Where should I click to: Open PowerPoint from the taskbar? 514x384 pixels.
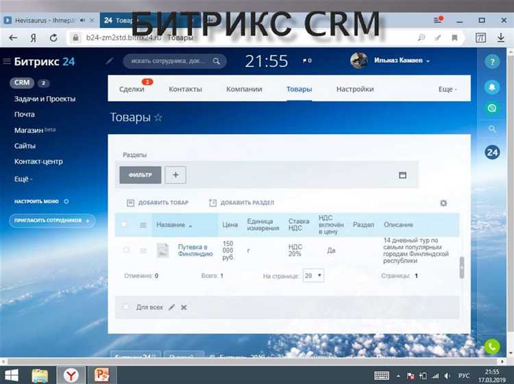(101, 375)
